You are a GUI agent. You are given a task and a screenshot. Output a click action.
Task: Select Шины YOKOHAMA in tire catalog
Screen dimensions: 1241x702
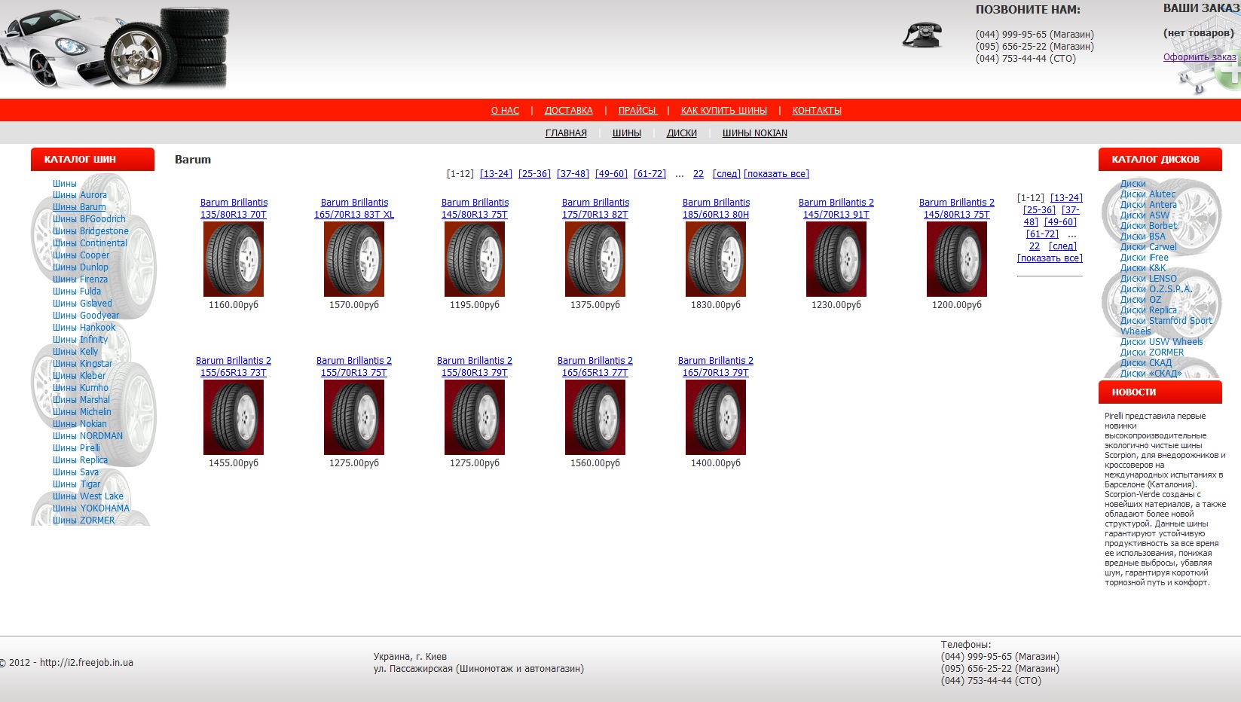click(x=90, y=508)
